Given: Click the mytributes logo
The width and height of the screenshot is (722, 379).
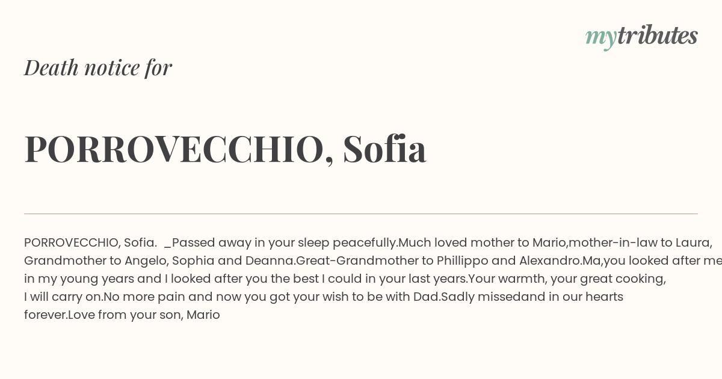Looking at the screenshot, I should pos(641,36).
